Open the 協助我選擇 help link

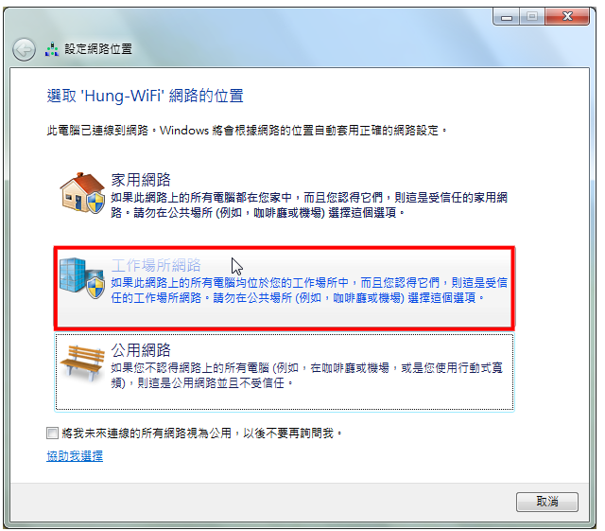point(75,456)
